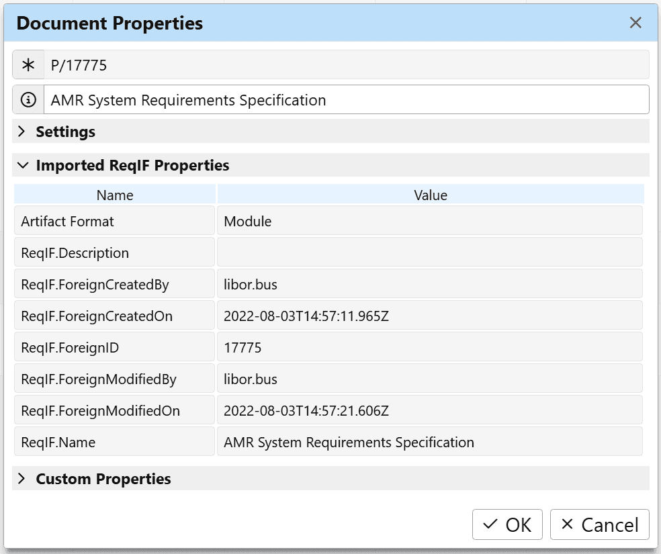Select the Name column header
661x554 pixels.
click(114, 195)
